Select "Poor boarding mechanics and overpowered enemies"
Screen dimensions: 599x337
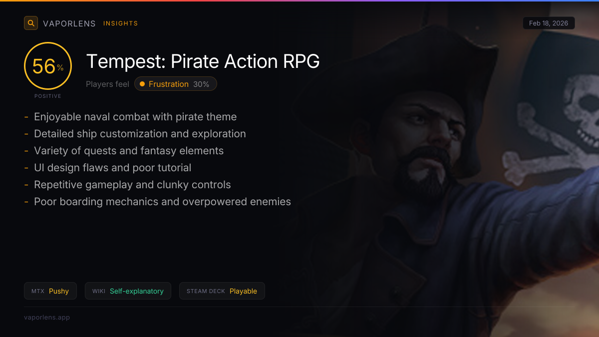[x=162, y=202]
